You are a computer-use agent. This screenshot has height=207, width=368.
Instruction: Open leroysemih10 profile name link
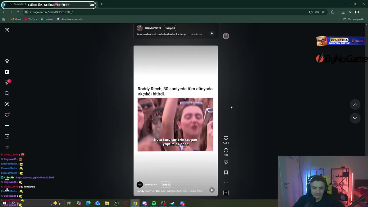pos(153,28)
